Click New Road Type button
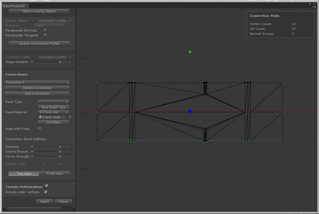This screenshot has height=214, width=319. tap(54, 107)
